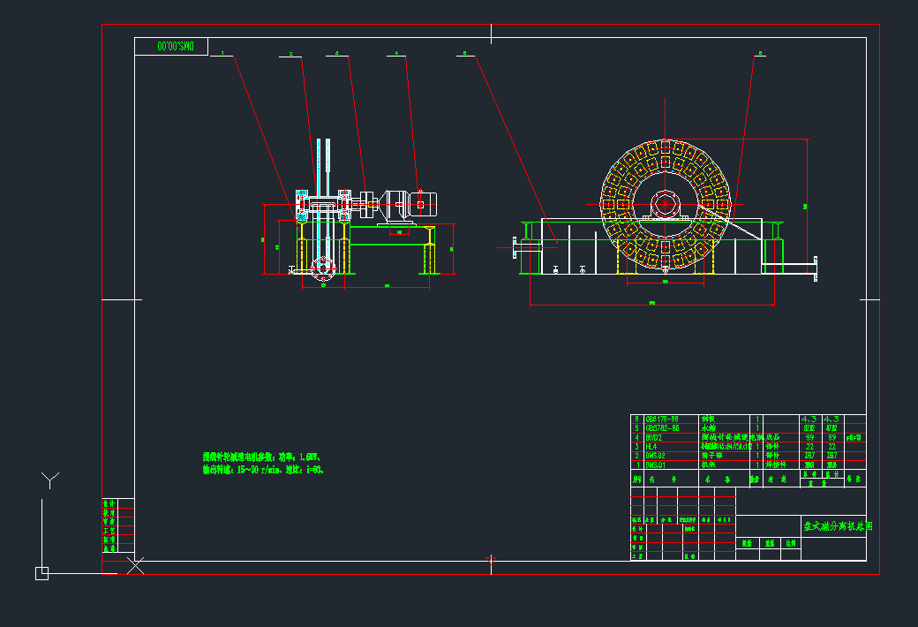918x627 pixels.
Task: Select the outlet pipe flange on the right end
Action: [816, 269]
